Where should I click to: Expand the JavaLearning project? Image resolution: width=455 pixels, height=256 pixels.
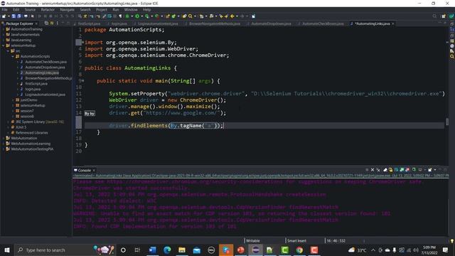point(4,40)
